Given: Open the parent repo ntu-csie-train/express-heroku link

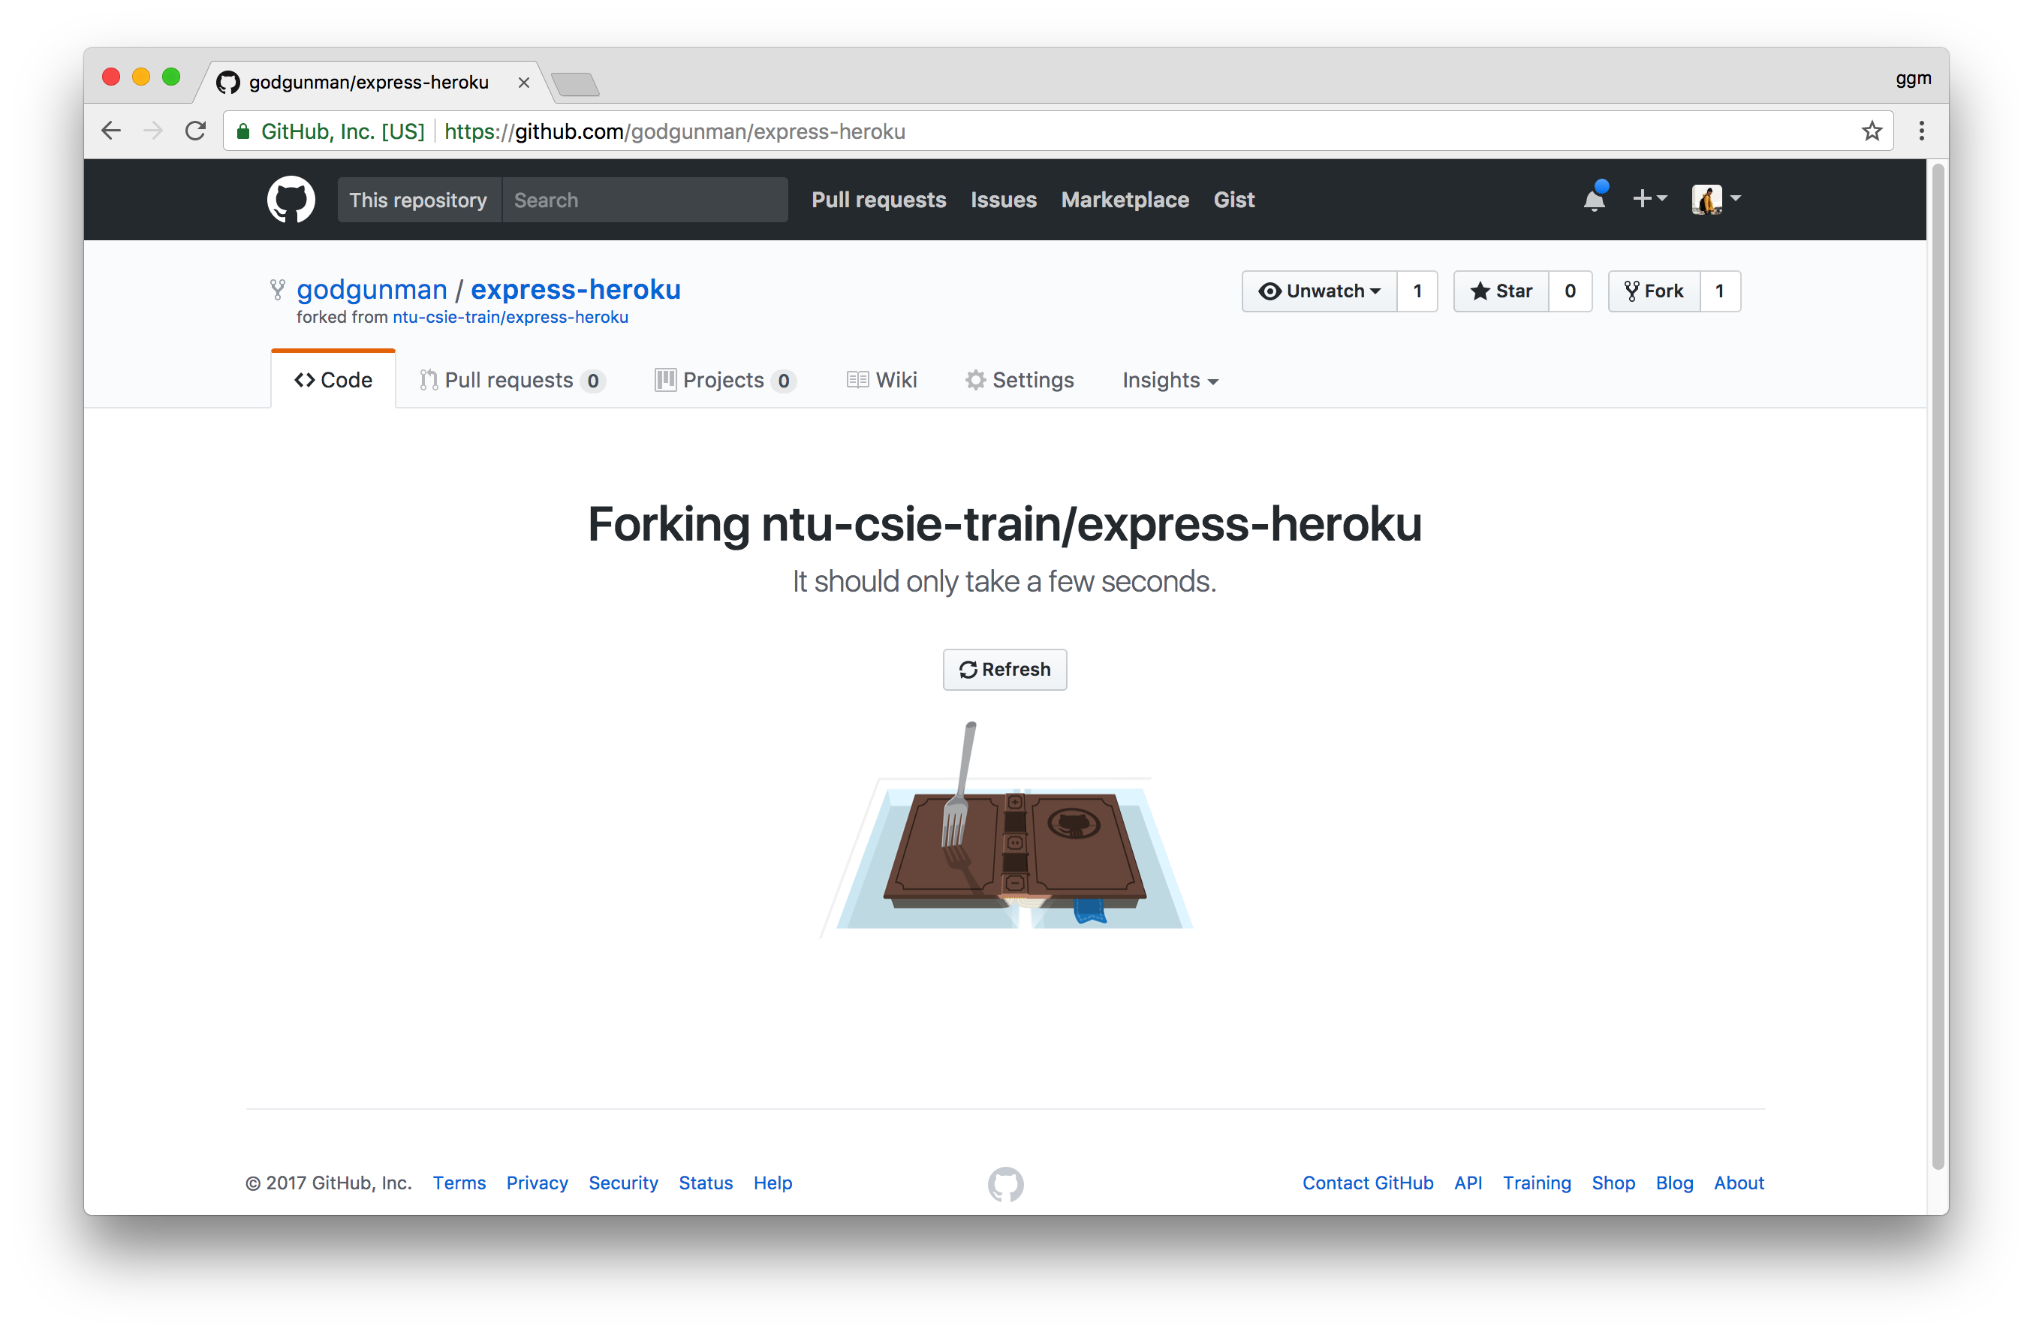Looking at the screenshot, I should [x=510, y=317].
